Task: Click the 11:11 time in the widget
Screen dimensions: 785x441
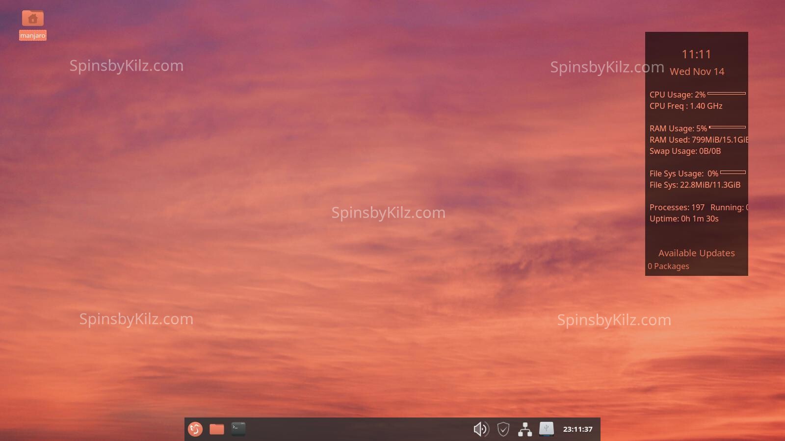Action: coord(696,54)
